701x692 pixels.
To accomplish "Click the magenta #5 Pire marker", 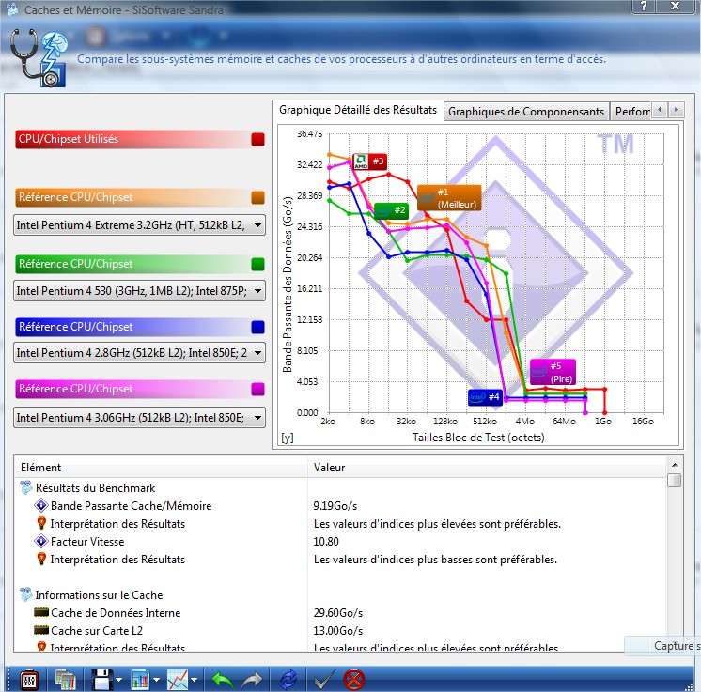I will click(553, 372).
